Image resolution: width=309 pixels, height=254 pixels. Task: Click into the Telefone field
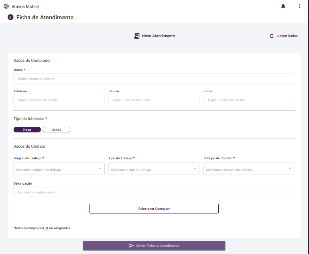[59, 100]
